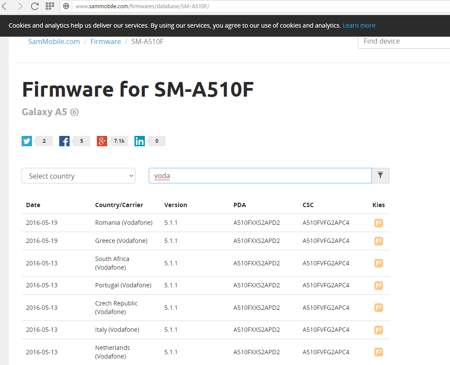Click CSC A510FVFG2APC4 in Greece row

(x=326, y=241)
